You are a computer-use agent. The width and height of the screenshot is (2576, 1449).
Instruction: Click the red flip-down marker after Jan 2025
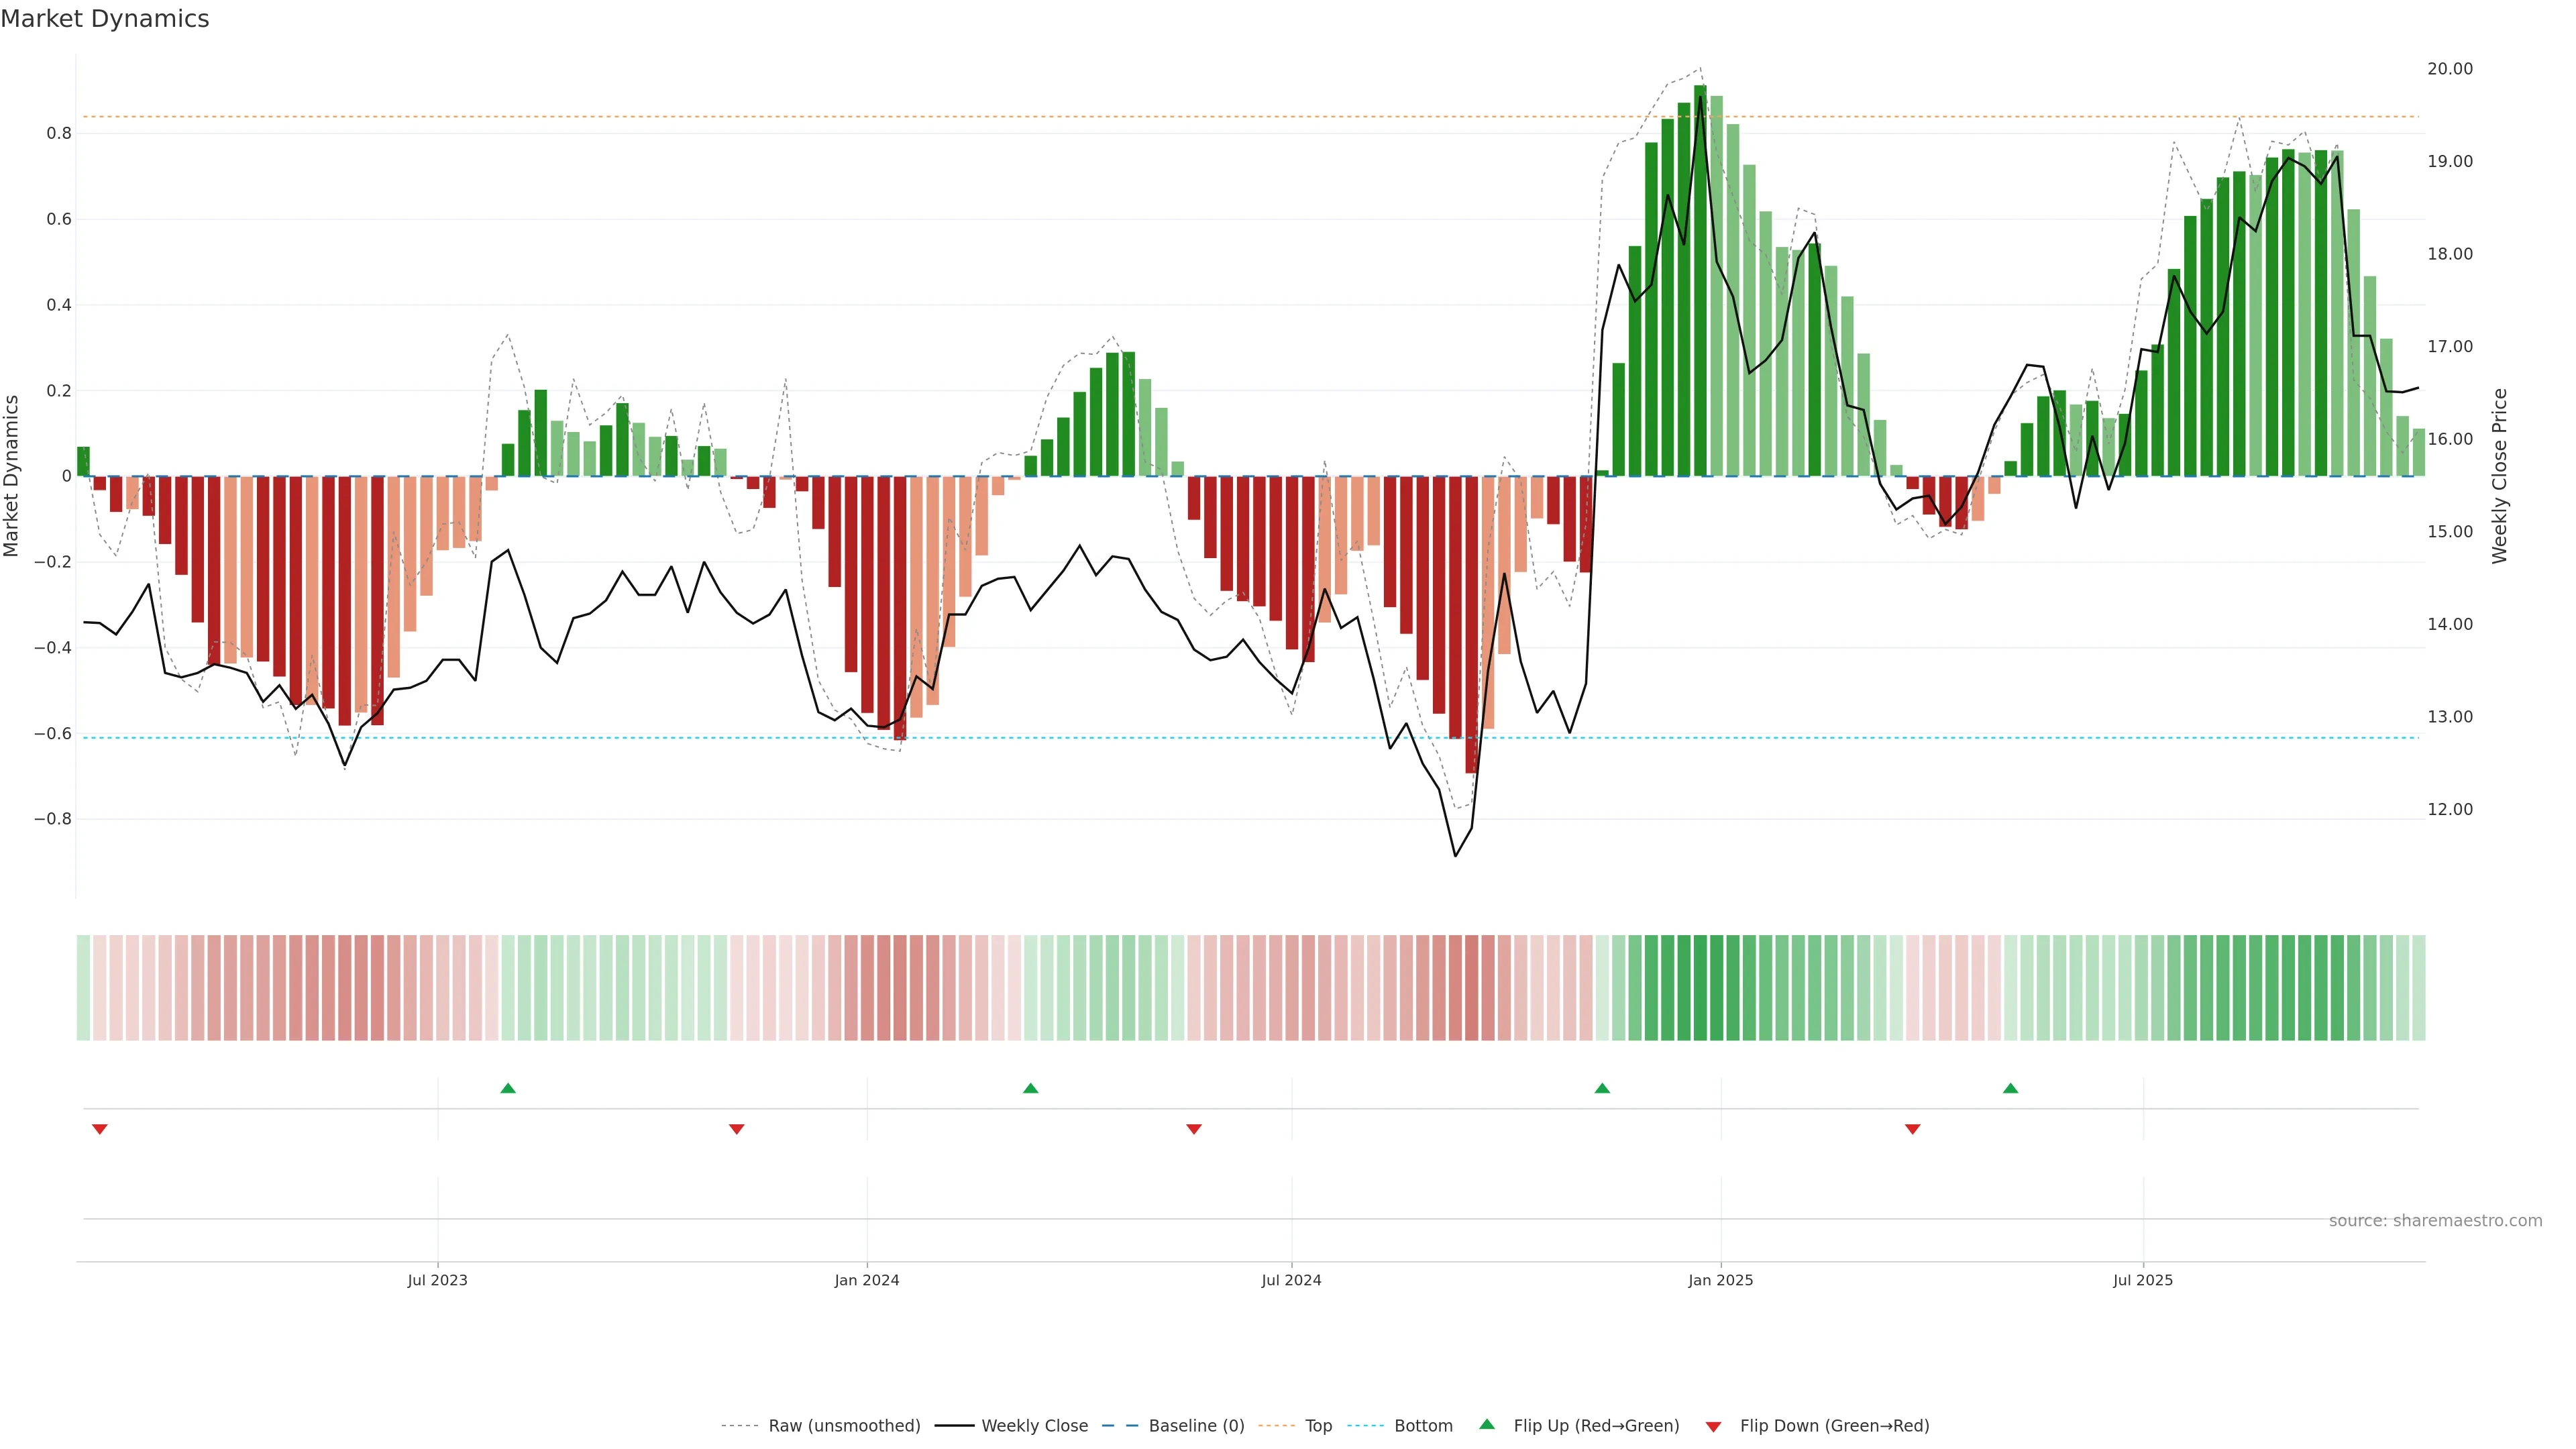[1913, 1129]
